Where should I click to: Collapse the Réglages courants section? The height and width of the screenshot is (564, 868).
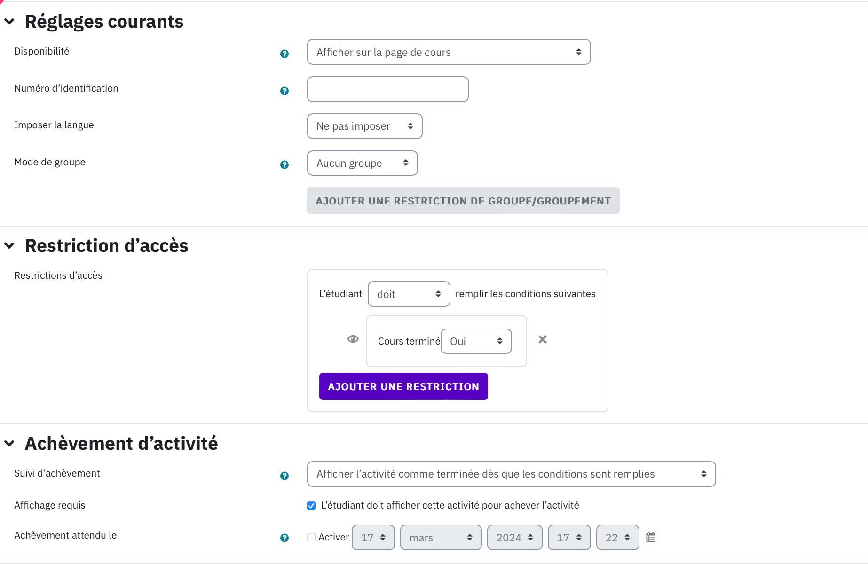tap(9, 21)
